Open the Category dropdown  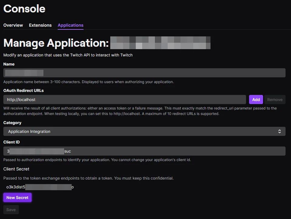[x=144, y=131]
